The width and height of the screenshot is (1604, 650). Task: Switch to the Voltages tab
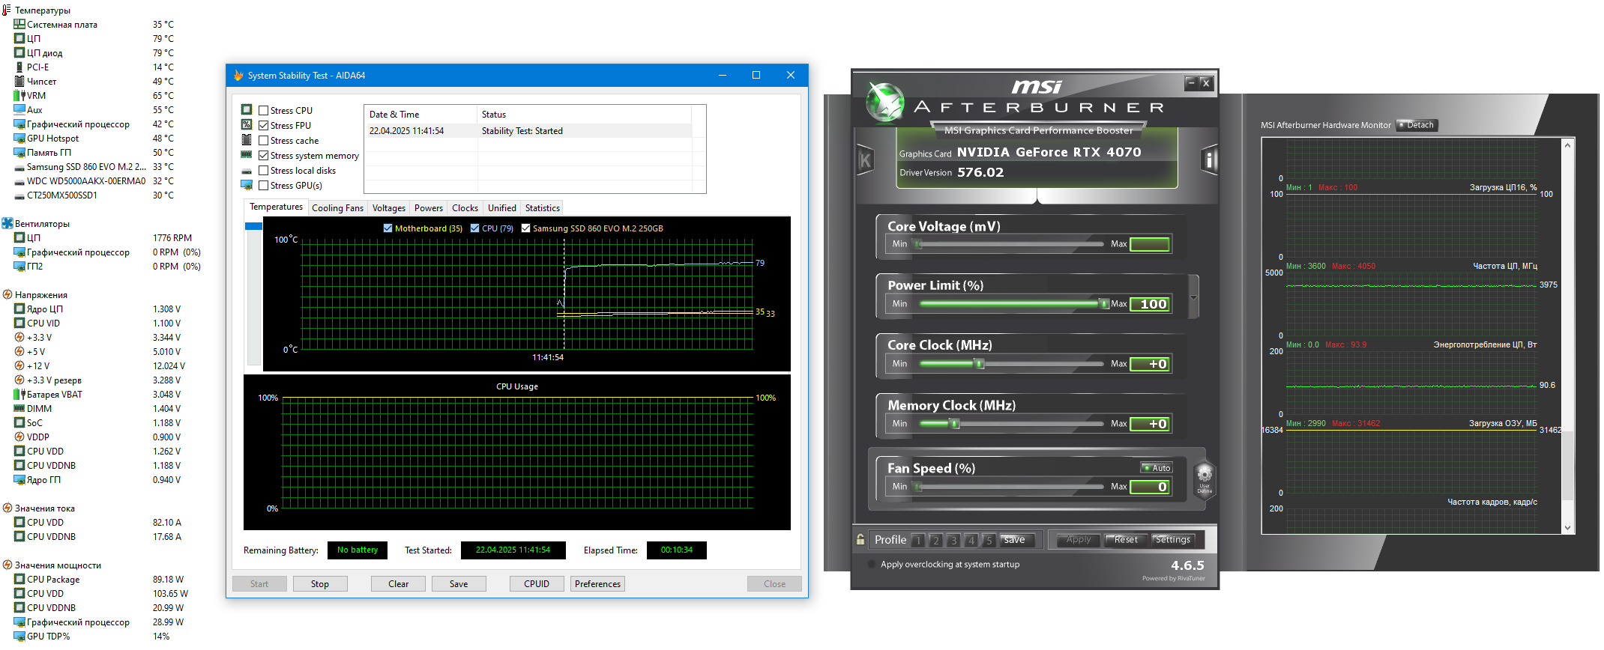click(388, 208)
